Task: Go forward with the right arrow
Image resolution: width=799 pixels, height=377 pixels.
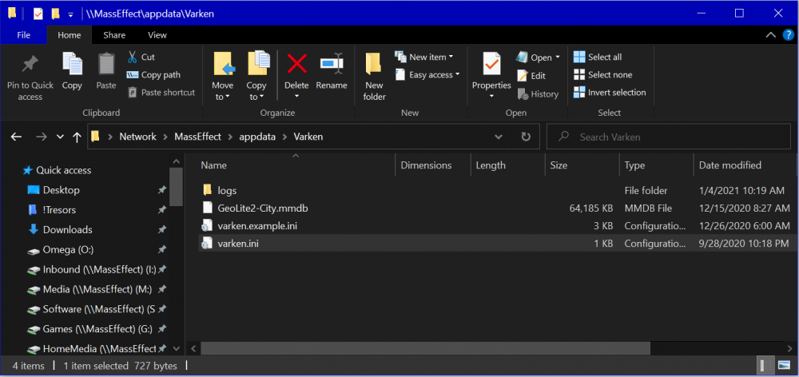Action: [x=42, y=137]
